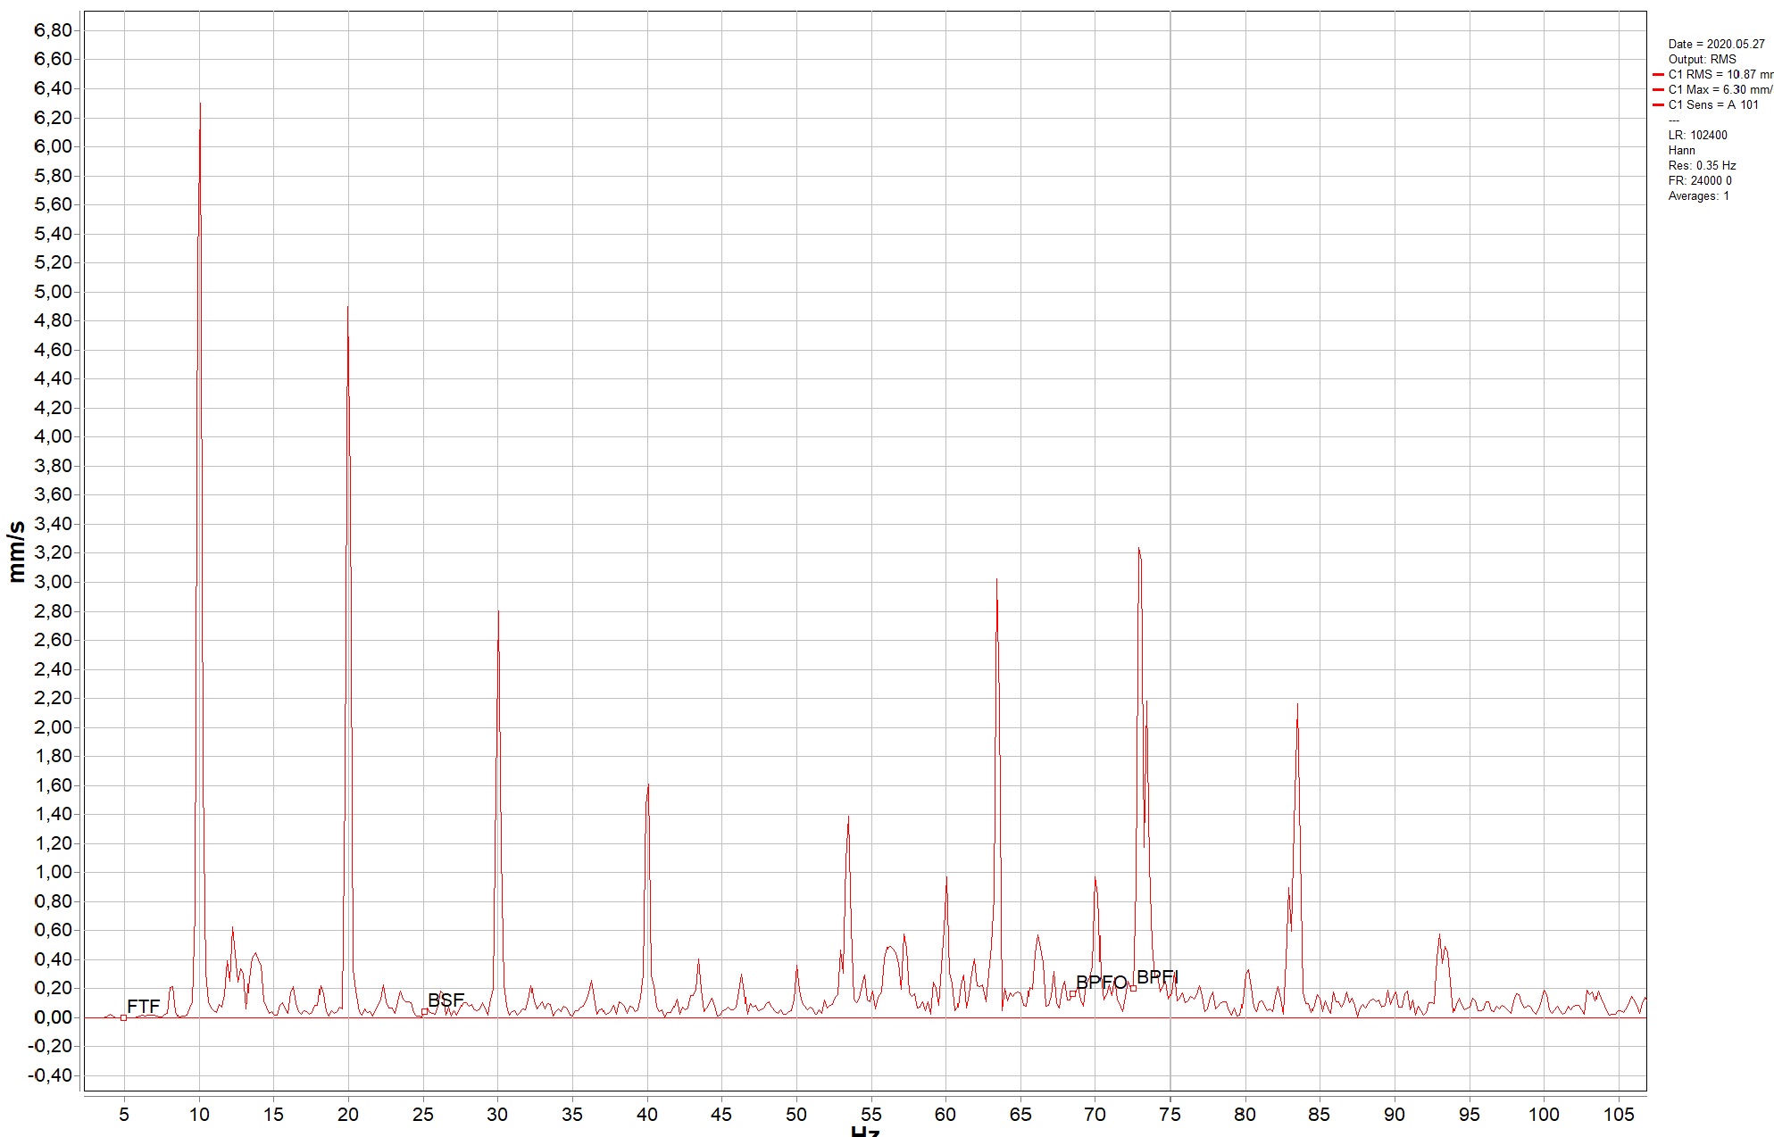Viewport: 1774px width, 1137px height.
Task: Click the '75' X-axis tick label
Action: 1170,1114
